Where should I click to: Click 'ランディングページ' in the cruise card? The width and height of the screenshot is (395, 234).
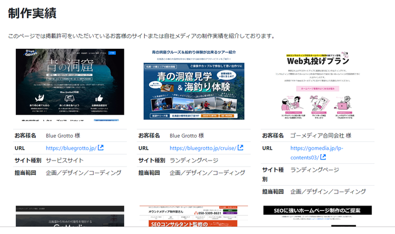[194, 160]
